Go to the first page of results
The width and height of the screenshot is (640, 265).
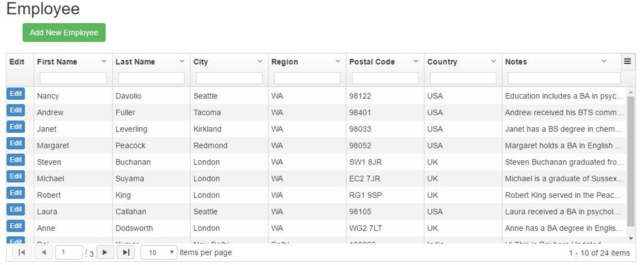point(21,253)
